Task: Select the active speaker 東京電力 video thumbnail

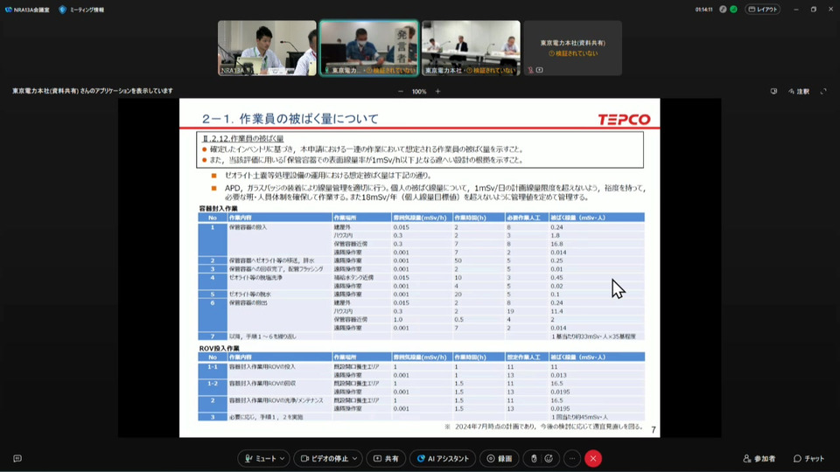Action: [369, 48]
